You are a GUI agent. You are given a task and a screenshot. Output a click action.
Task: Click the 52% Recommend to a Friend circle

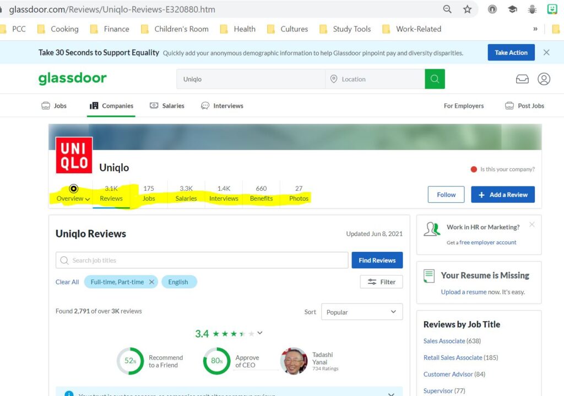click(x=130, y=361)
